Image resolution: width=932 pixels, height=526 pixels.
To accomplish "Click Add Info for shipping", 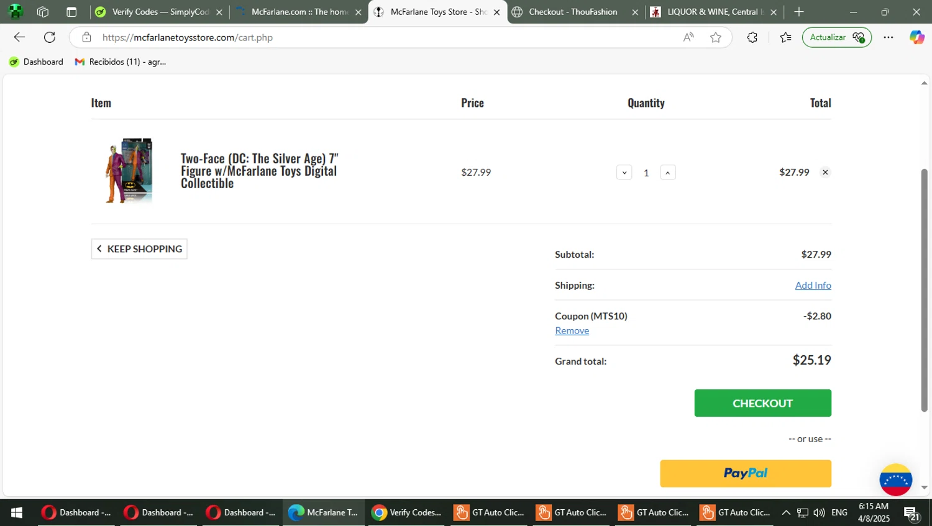I will pos(813,285).
